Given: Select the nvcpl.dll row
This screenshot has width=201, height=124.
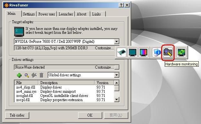Looking at the screenshot, I should coord(64,100).
